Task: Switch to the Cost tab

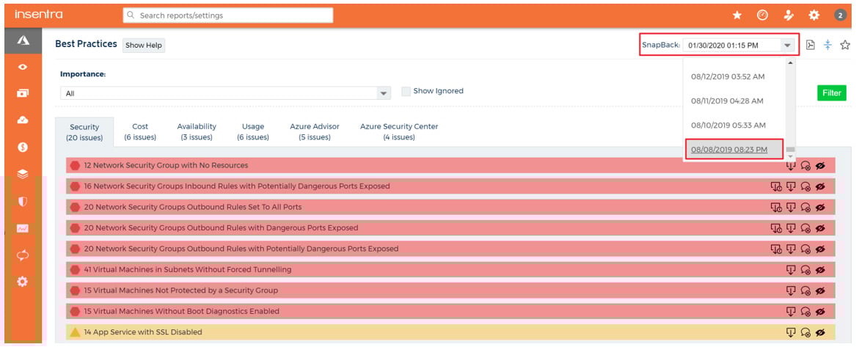Action: coord(139,131)
